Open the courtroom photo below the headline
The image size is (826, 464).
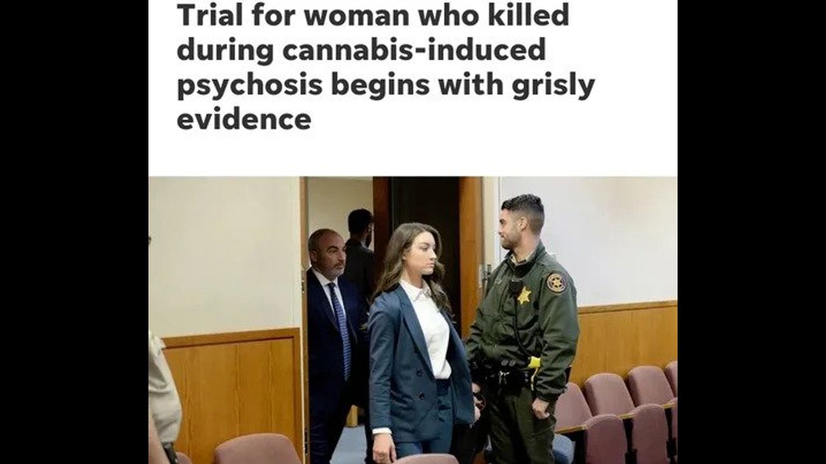(413, 320)
